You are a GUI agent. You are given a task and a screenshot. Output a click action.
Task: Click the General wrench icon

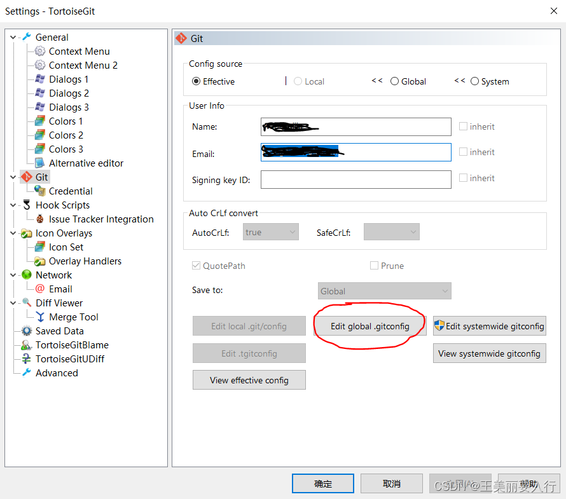coord(27,37)
